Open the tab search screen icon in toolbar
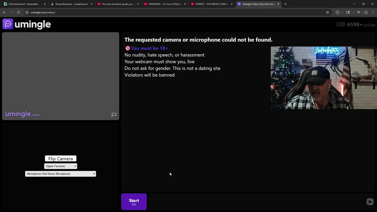Image resolution: width=377 pixels, height=212 pixels. tap(348, 12)
